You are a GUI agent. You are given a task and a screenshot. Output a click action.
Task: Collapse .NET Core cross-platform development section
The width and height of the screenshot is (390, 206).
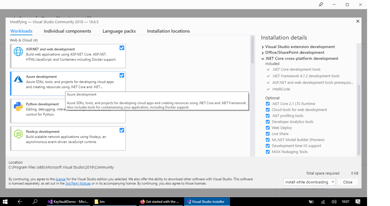[263, 59]
